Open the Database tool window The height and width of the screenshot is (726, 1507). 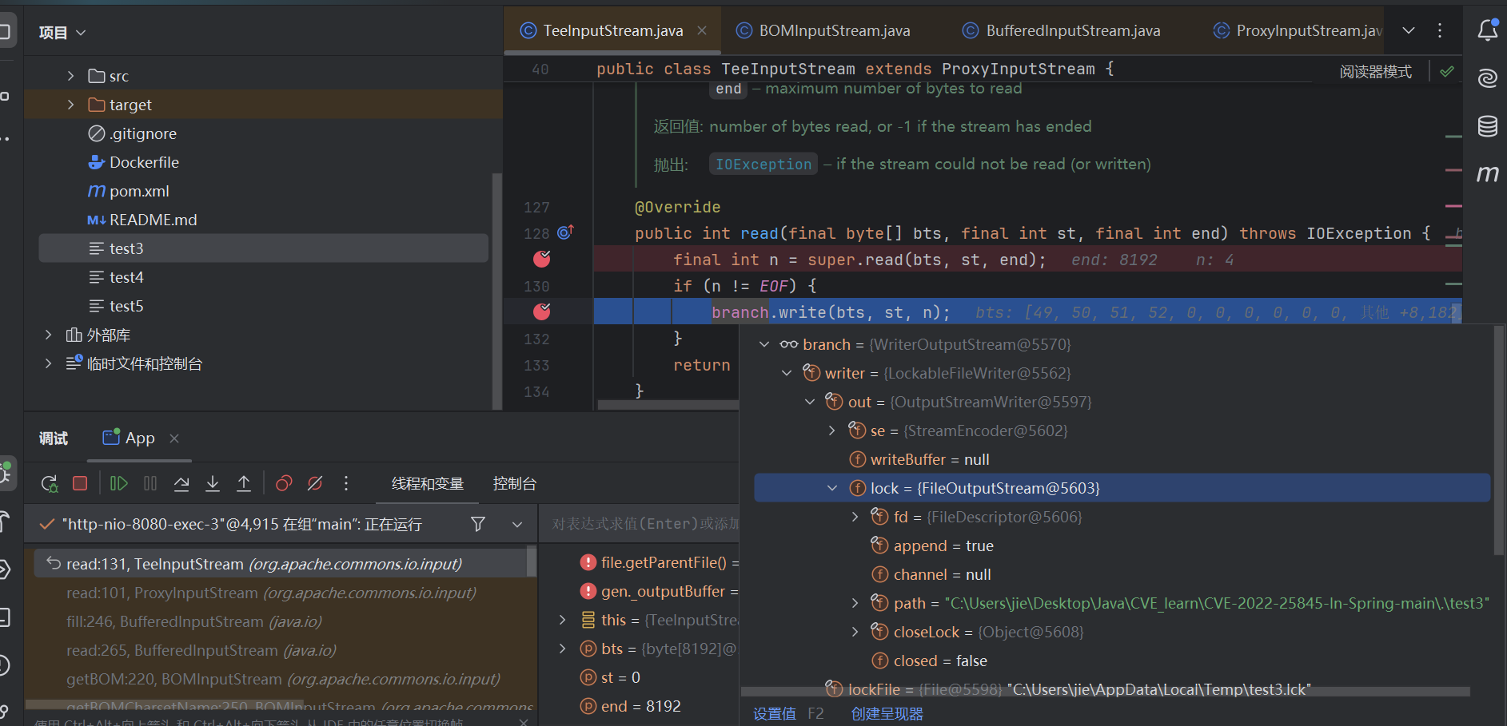(1488, 125)
